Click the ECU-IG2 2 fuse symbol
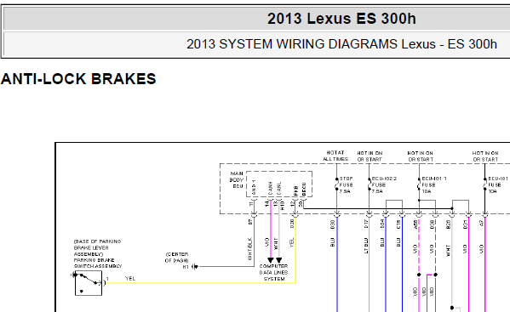Image resolution: width=510 pixels, height=312 pixels. pyautogui.click(x=370, y=184)
